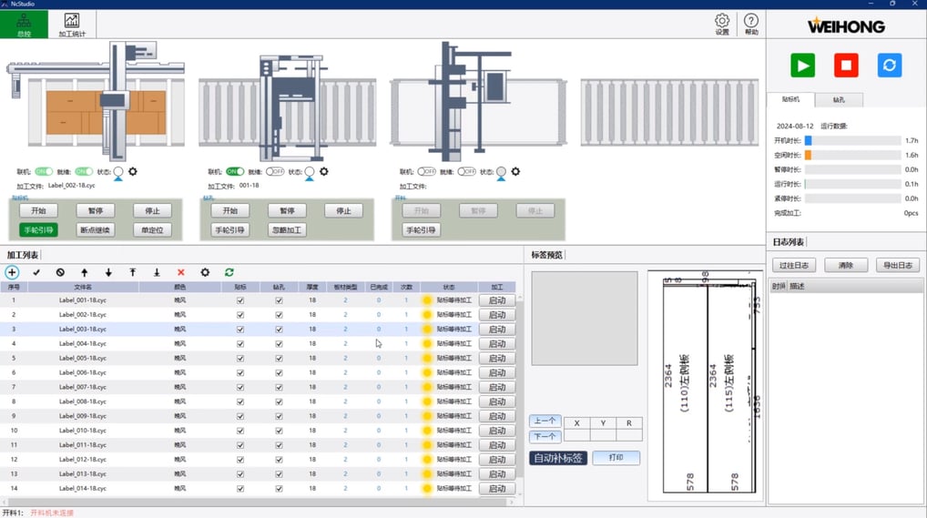Go to next label with 下一个
The image size is (927, 518).
click(x=545, y=436)
